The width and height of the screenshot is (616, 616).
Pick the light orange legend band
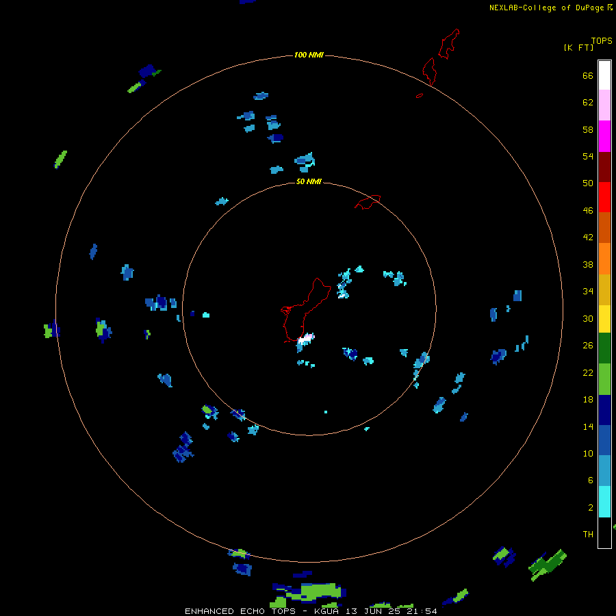[x=604, y=259]
